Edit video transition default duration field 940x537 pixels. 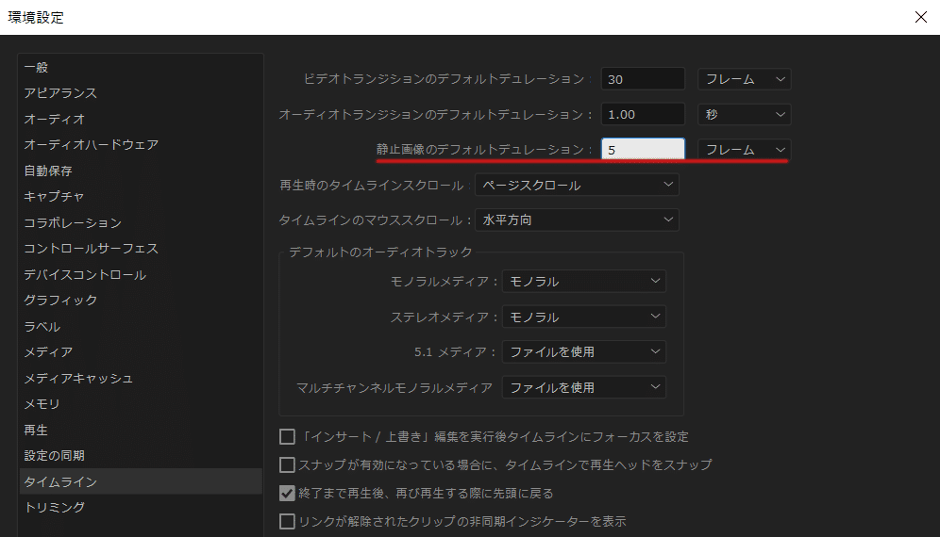pyautogui.click(x=643, y=79)
